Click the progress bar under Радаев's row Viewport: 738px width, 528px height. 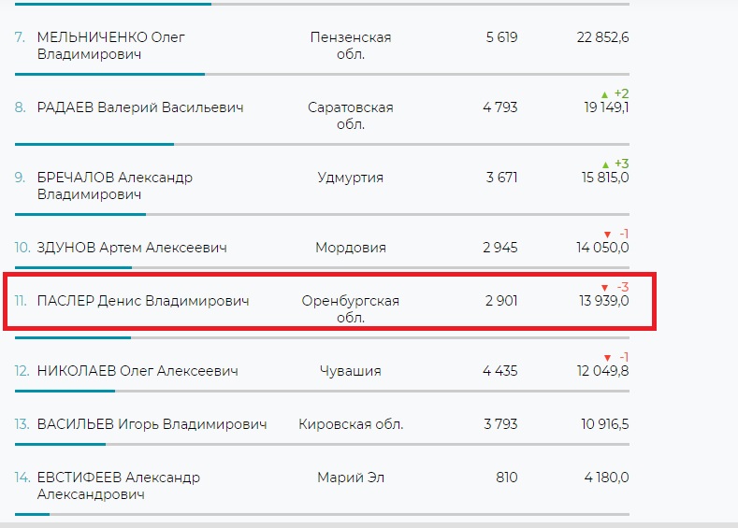tap(94, 144)
